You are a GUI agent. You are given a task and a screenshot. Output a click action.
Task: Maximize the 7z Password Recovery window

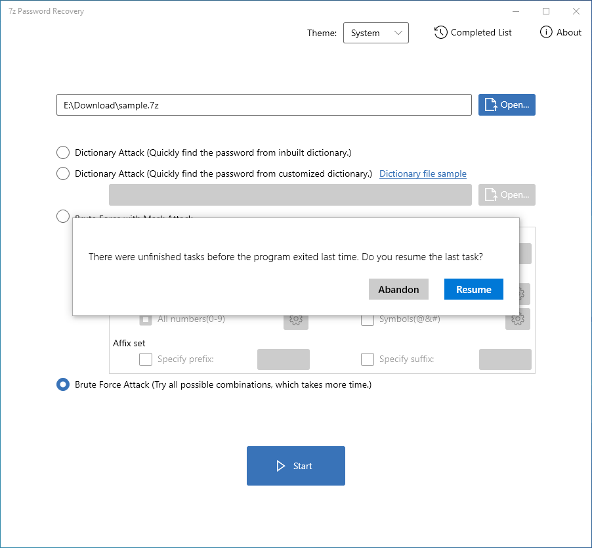tap(546, 11)
